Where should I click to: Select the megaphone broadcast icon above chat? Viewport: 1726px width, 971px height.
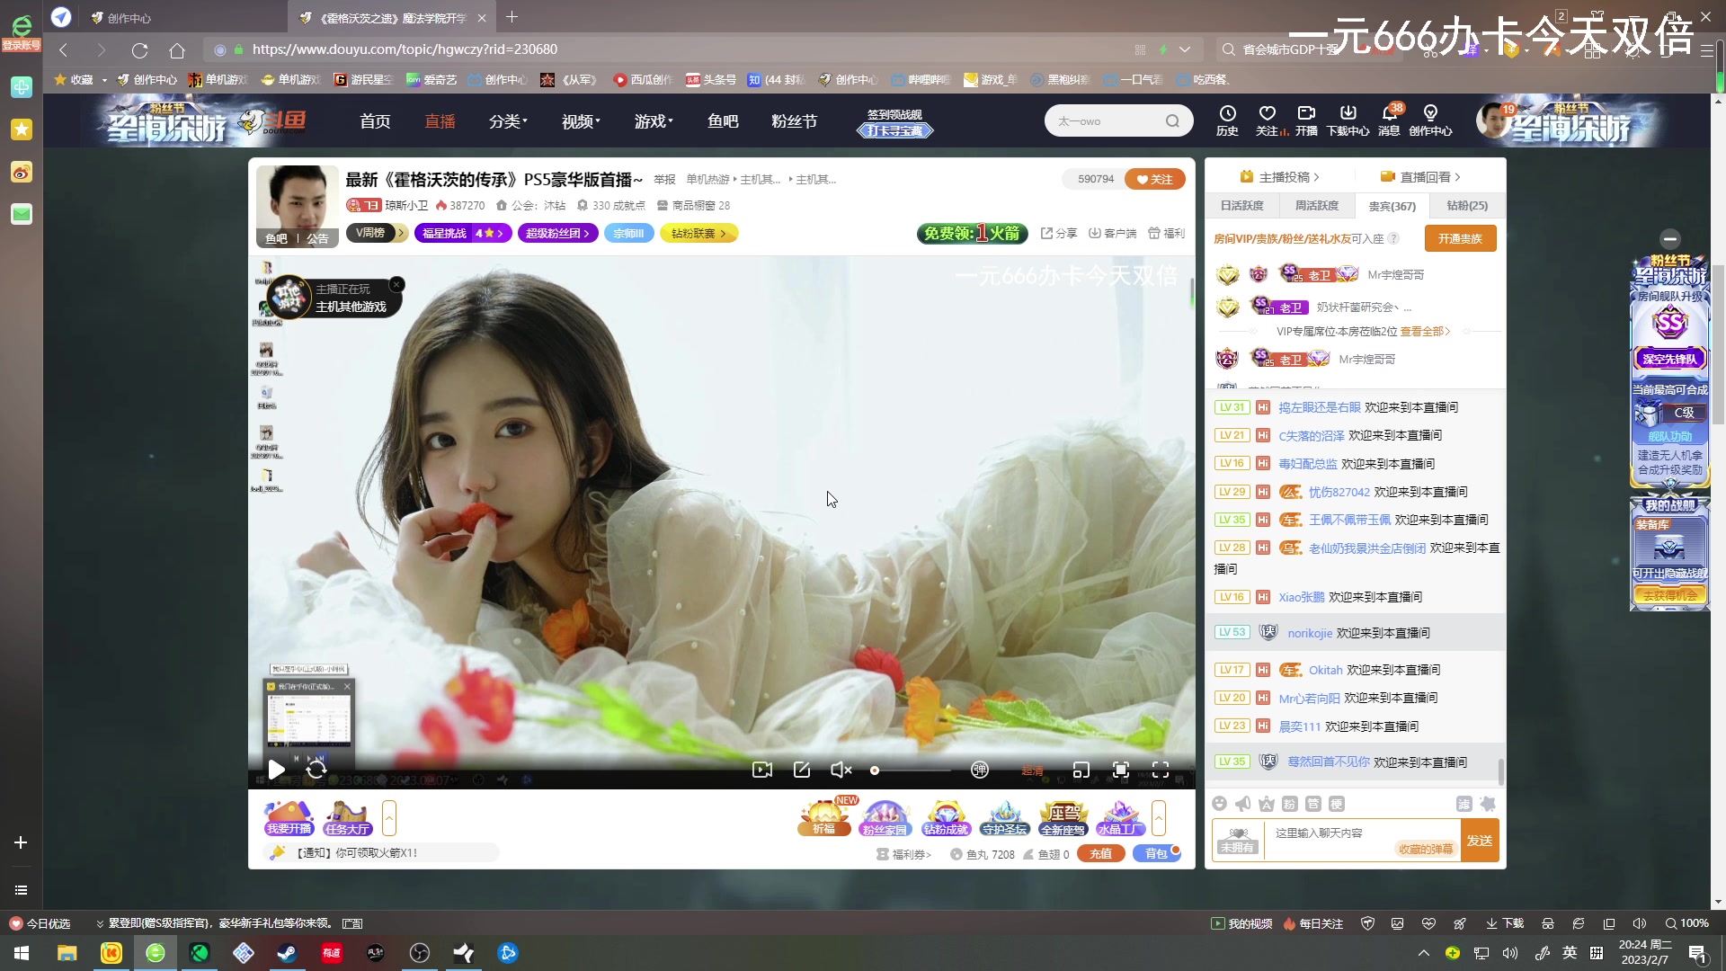click(x=1242, y=803)
